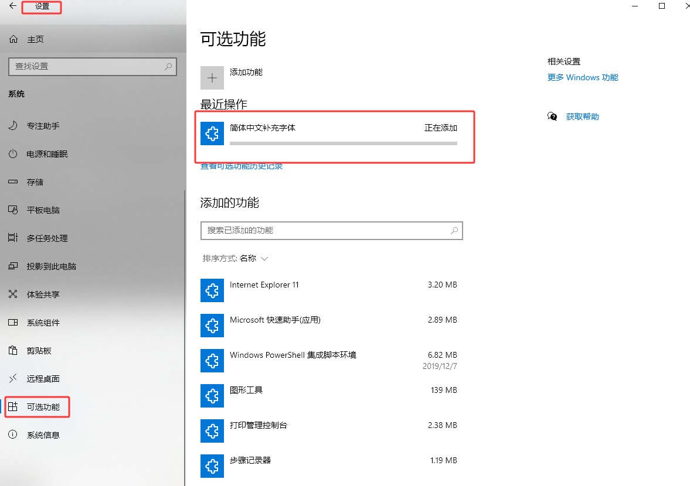Open 查看可选功能历史记录

242,166
